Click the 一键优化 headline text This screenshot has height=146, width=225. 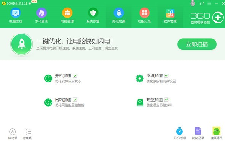74,41
